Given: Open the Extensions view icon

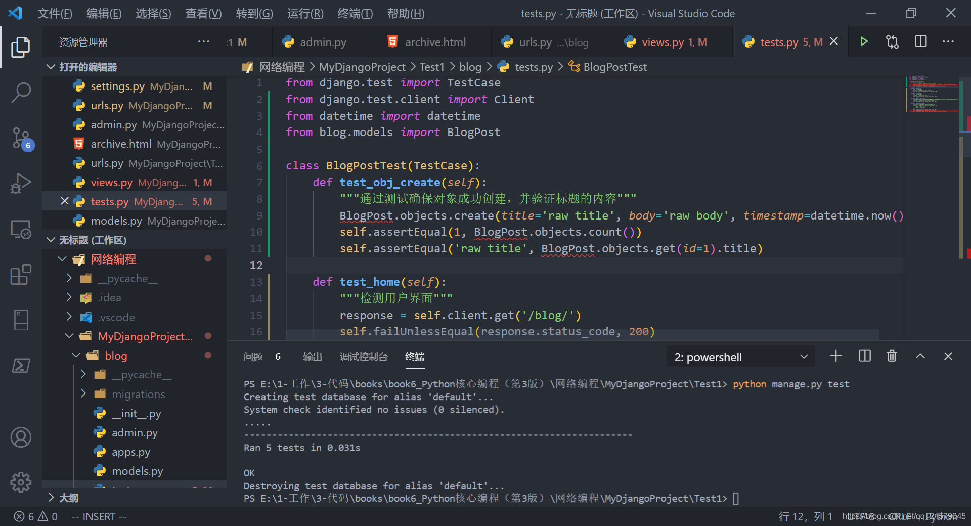Looking at the screenshot, I should 21,275.
